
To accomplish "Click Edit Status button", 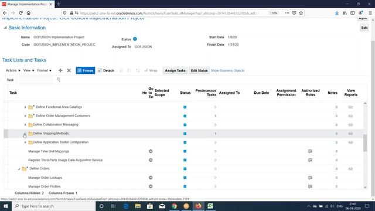I will click(199, 70).
